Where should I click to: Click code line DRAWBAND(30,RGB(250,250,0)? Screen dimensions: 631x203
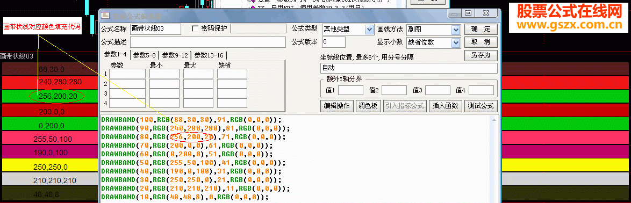(x=191, y=180)
